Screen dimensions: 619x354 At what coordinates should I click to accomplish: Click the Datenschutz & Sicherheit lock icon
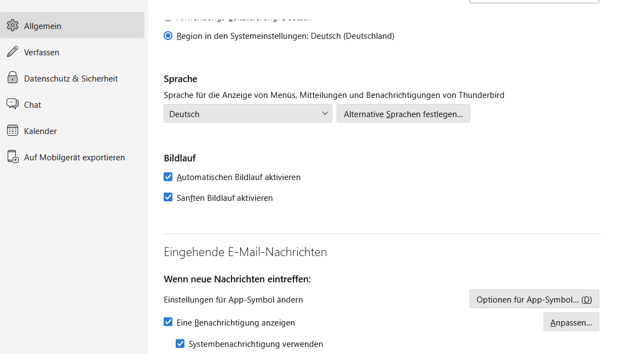coord(13,78)
